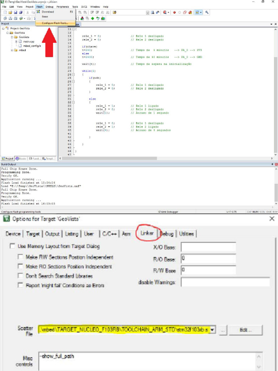Expand the mbed folder in project tree
This screenshot has height=371, width=278.
coord(12,50)
